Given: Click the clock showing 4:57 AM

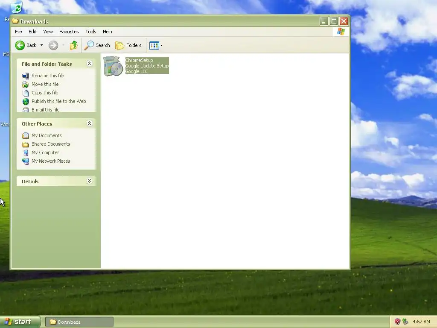Looking at the screenshot, I should [421, 322].
